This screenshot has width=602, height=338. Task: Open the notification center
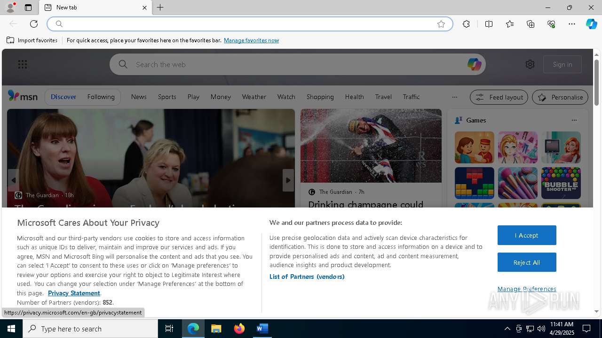pos(586,329)
